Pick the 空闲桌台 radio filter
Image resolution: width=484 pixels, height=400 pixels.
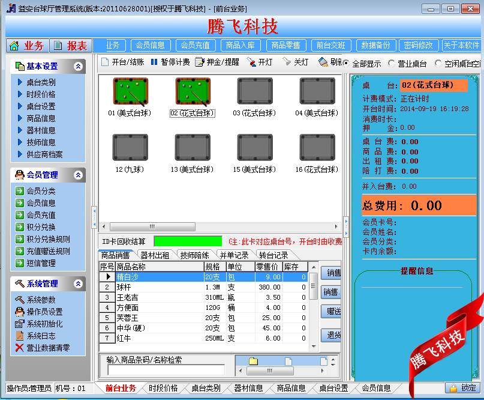[x=438, y=63]
